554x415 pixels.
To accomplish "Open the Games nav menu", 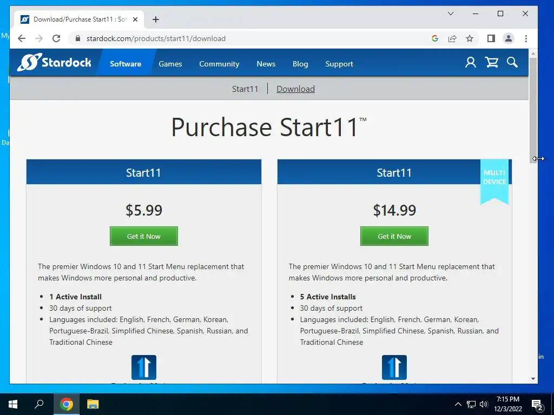I will pos(170,64).
